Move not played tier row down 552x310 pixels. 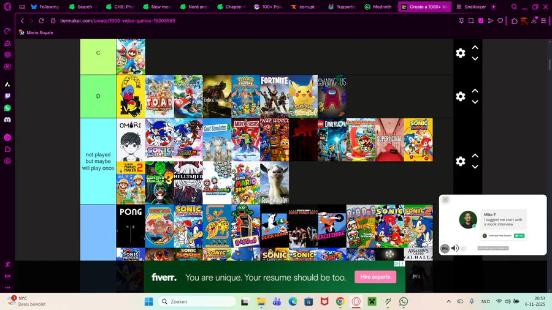475,167
